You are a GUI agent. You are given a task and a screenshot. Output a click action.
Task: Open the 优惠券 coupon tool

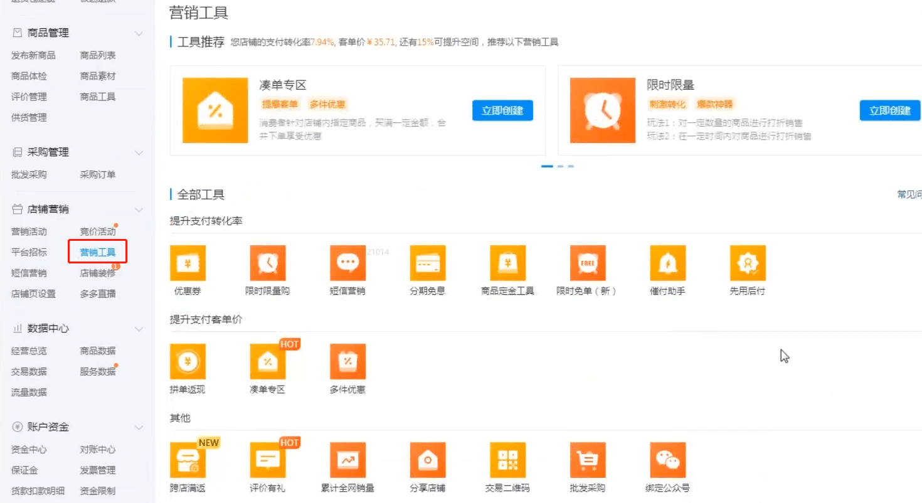[x=187, y=263]
